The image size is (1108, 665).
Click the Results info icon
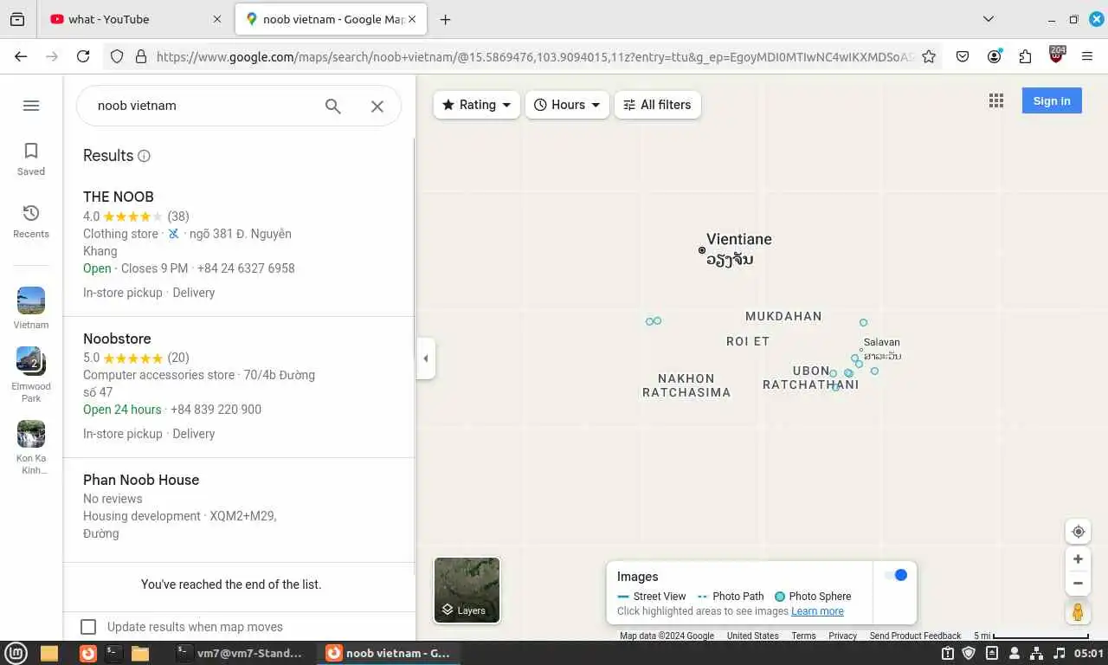click(x=144, y=156)
